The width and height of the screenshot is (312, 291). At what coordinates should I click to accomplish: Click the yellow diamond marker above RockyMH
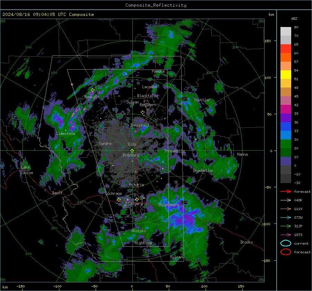click(x=93, y=90)
